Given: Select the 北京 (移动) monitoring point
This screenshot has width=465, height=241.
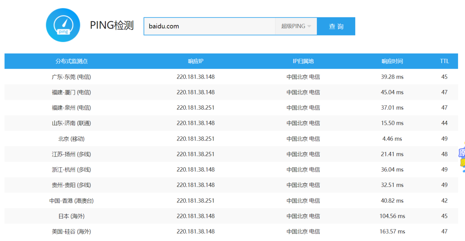Looking at the screenshot, I should 72,139.
